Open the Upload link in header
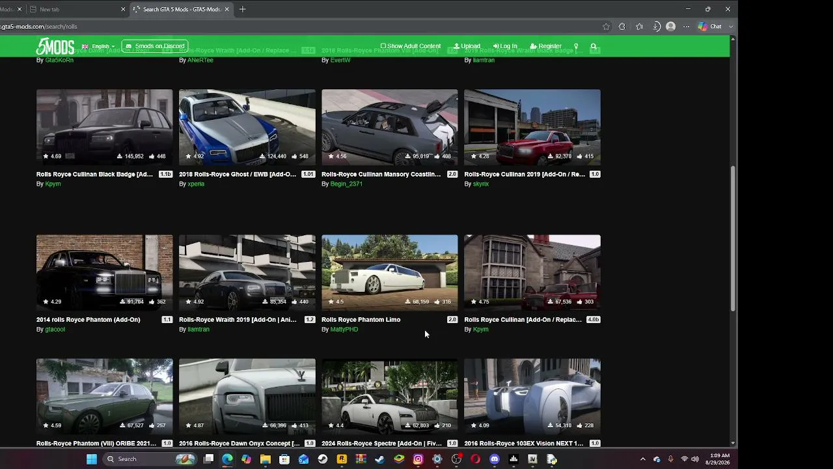 tap(467, 46)
